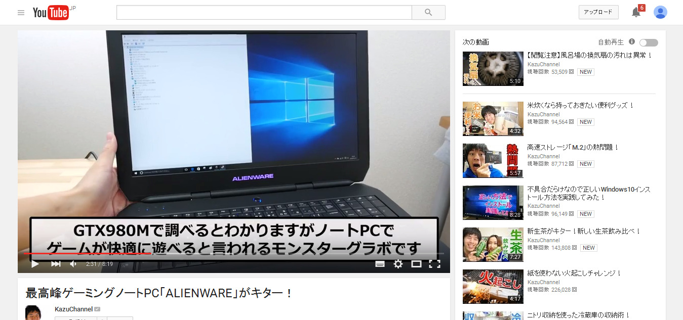Image resolution: width=683 pixels, height=320 pixels.
Task: Skip to next video
Action: pyautogui.click(x=56, y=264)
